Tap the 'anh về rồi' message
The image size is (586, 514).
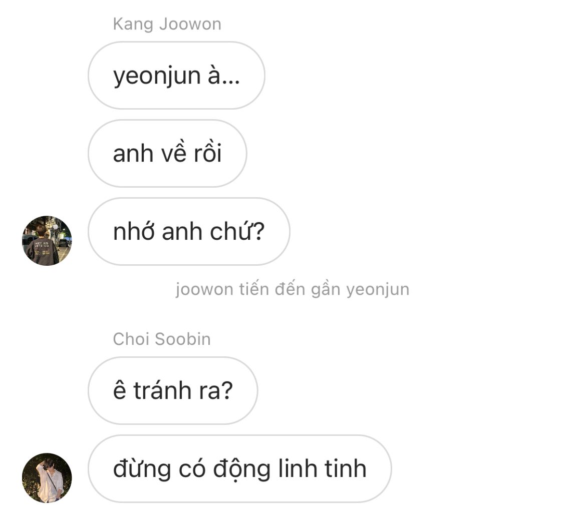point(167,154)
